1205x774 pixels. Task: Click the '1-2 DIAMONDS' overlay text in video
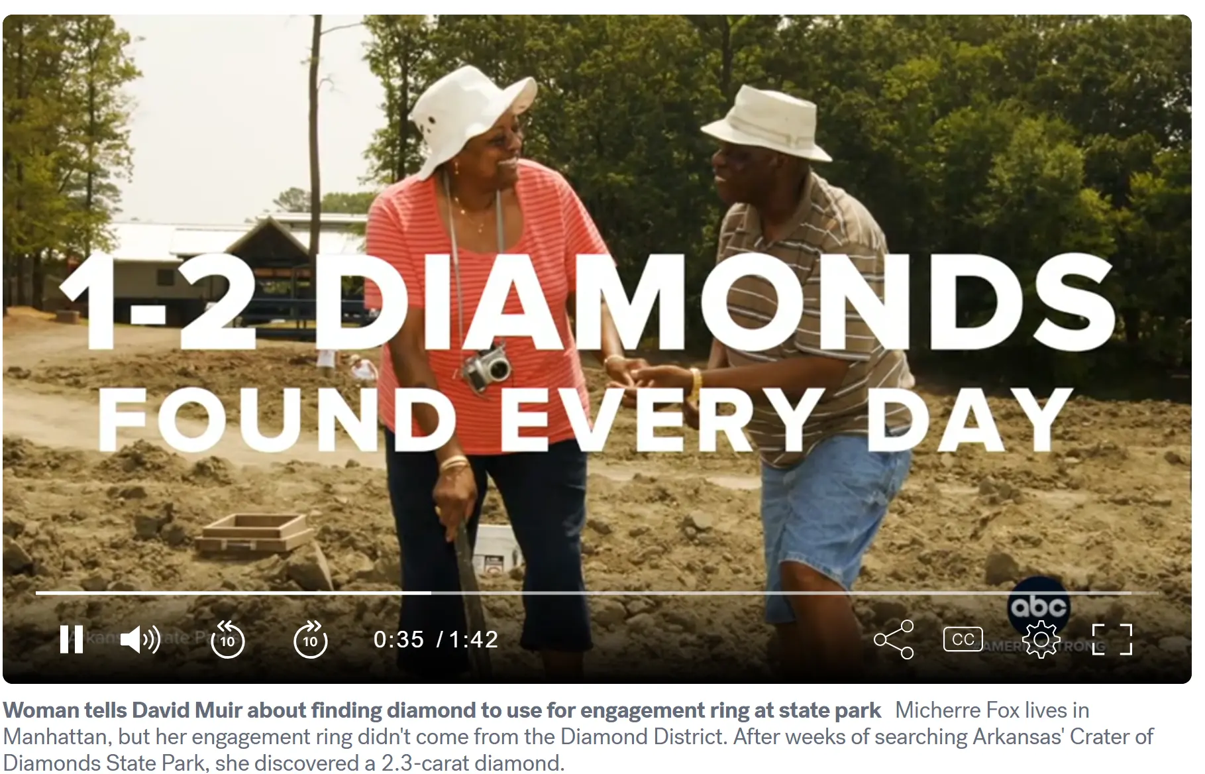pos(587,302)
